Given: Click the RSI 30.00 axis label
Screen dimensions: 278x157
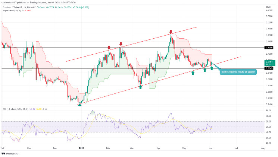Looking at the screenshot, I should pos(269,138).
